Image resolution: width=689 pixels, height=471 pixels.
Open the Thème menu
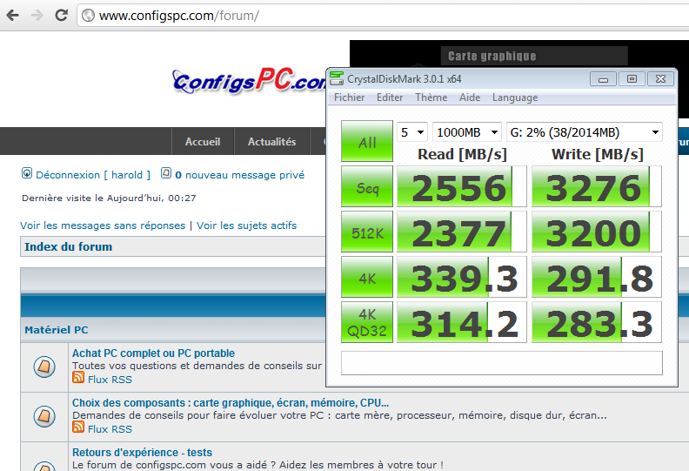coord(431,98)
